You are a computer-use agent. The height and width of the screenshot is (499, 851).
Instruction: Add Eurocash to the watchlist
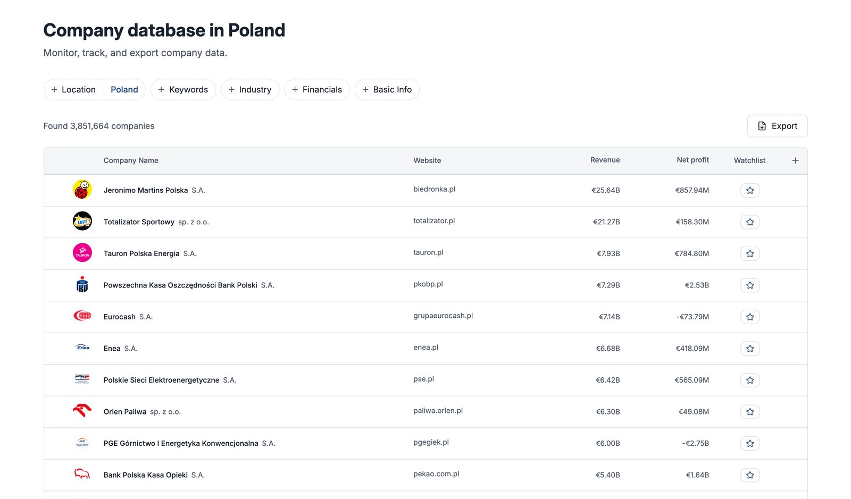pos(750,317)
